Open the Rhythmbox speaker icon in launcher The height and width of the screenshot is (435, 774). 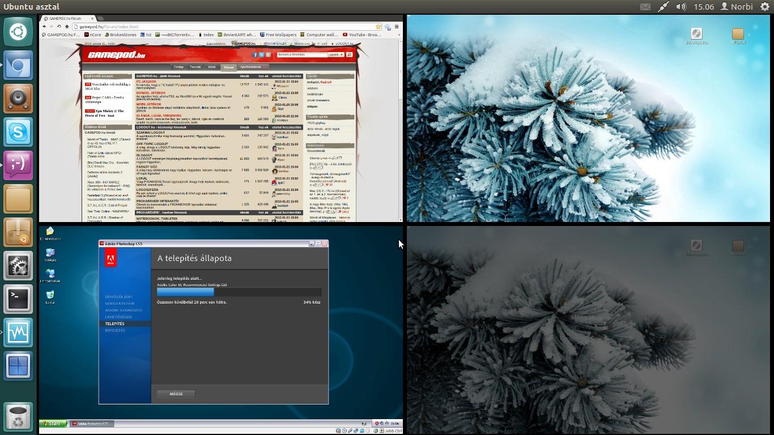point(18,98)
